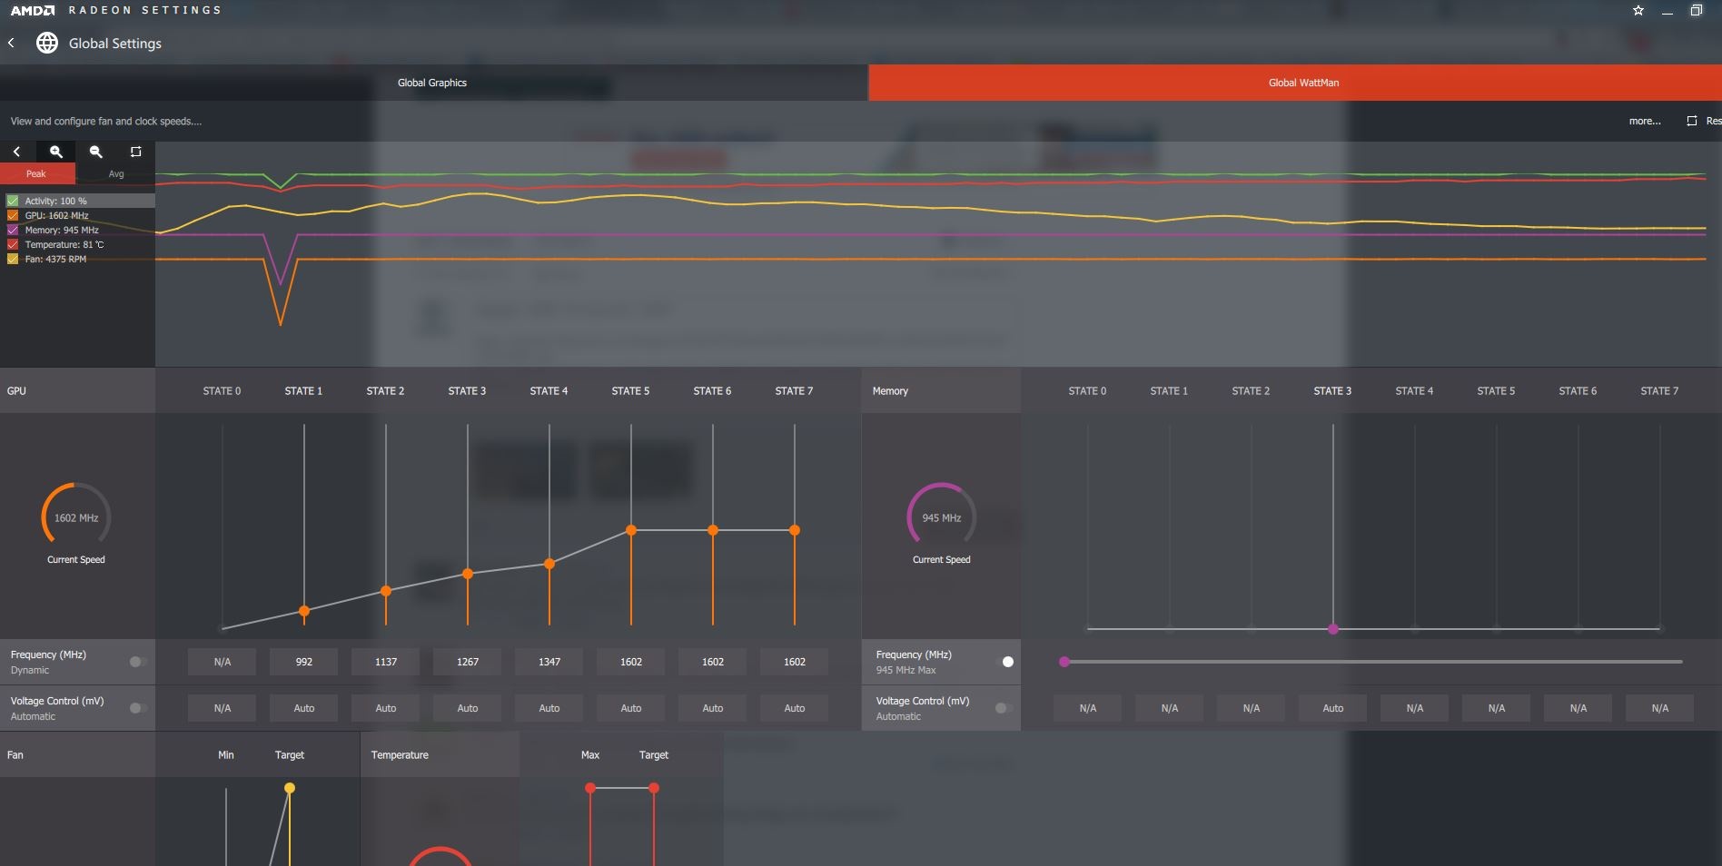Click the favorites star icon

click(x=1638, y=11)
